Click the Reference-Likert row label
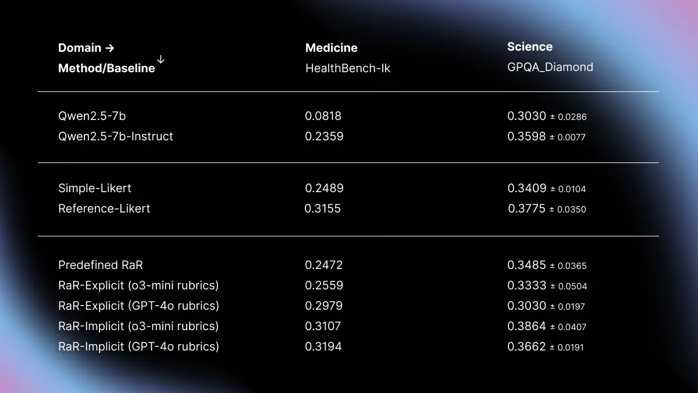 coord(104,208)
